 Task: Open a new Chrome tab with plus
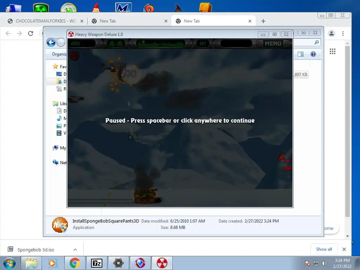[x=263, y=21]
